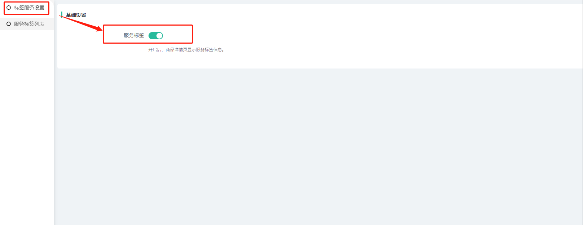Open the 服务标签列表 sidebar menu item
583x225 pixels.
[x=27, y=24]
